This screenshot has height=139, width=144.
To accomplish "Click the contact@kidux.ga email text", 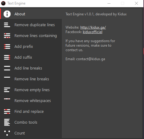I will [91, 59].
